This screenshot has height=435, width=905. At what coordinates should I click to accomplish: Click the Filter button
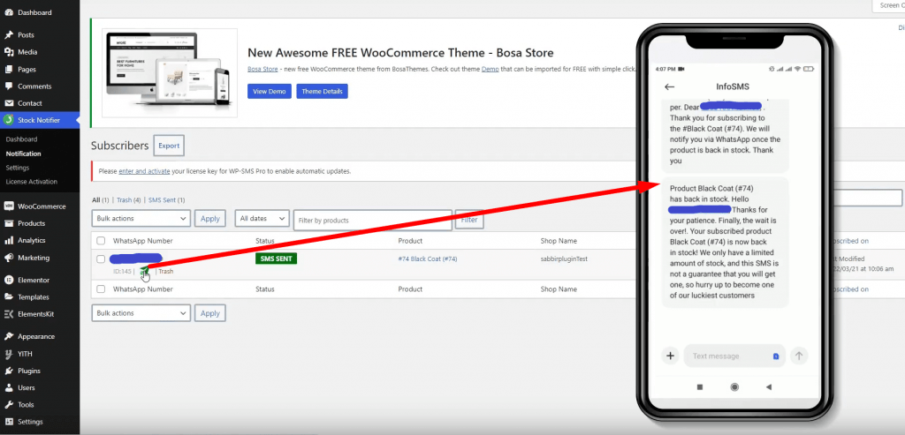pyautogui.click(x=469, y=220)
